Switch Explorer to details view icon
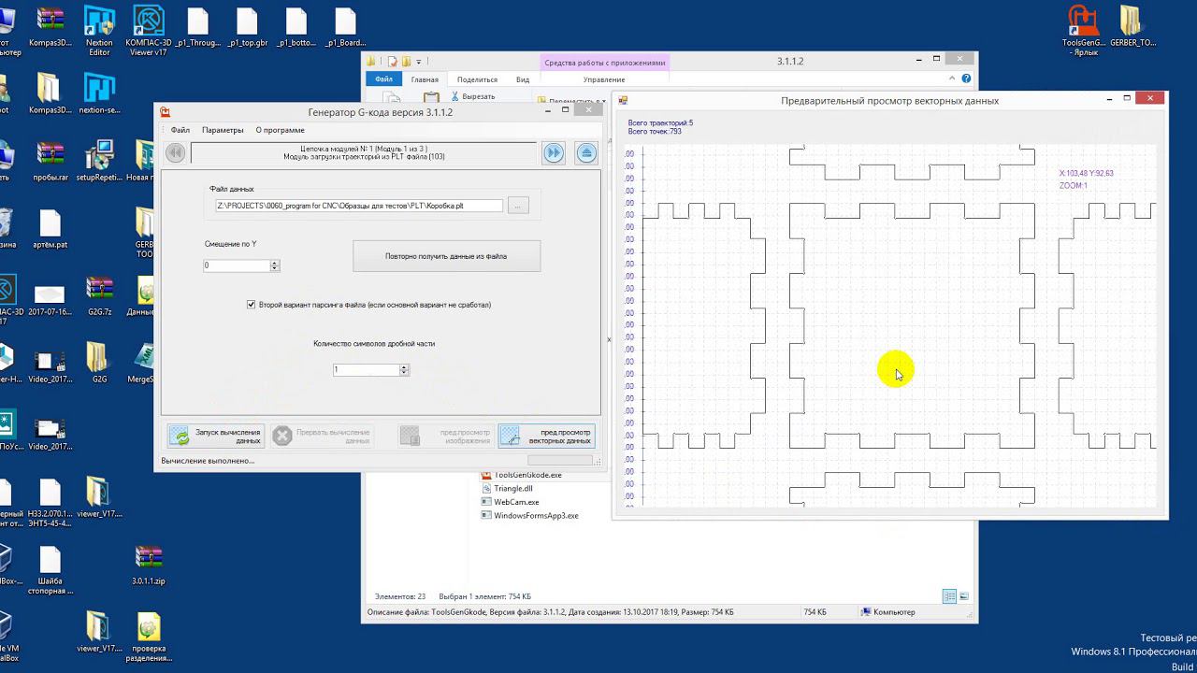Image resolution: width=1197 pixels, height=673 pixels. (949, 596)
